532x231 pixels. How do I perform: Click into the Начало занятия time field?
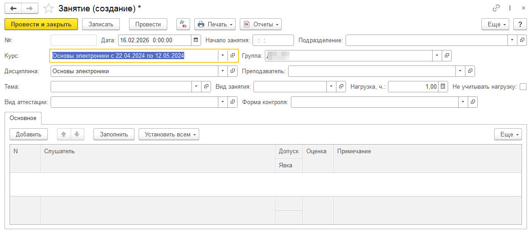(x=273, y=40)
